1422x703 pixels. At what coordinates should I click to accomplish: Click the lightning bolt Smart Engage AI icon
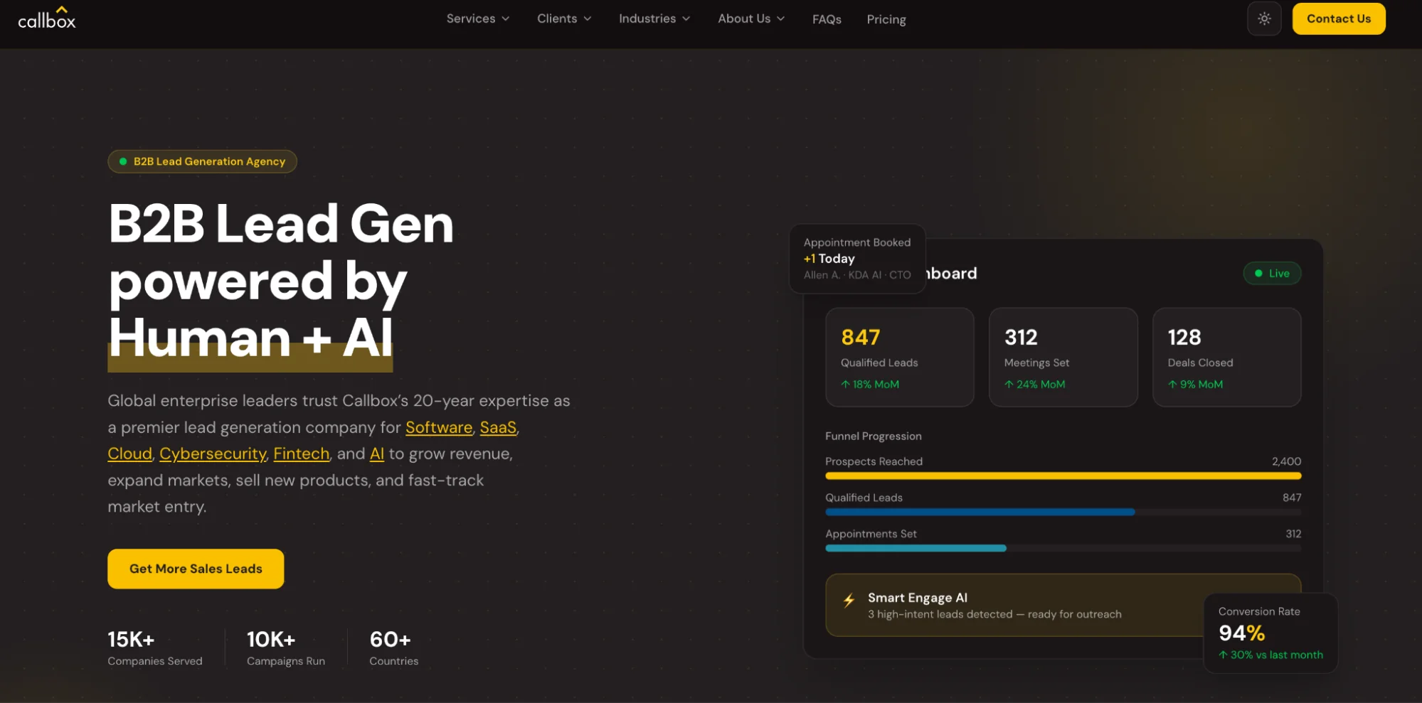click(849, 601)
